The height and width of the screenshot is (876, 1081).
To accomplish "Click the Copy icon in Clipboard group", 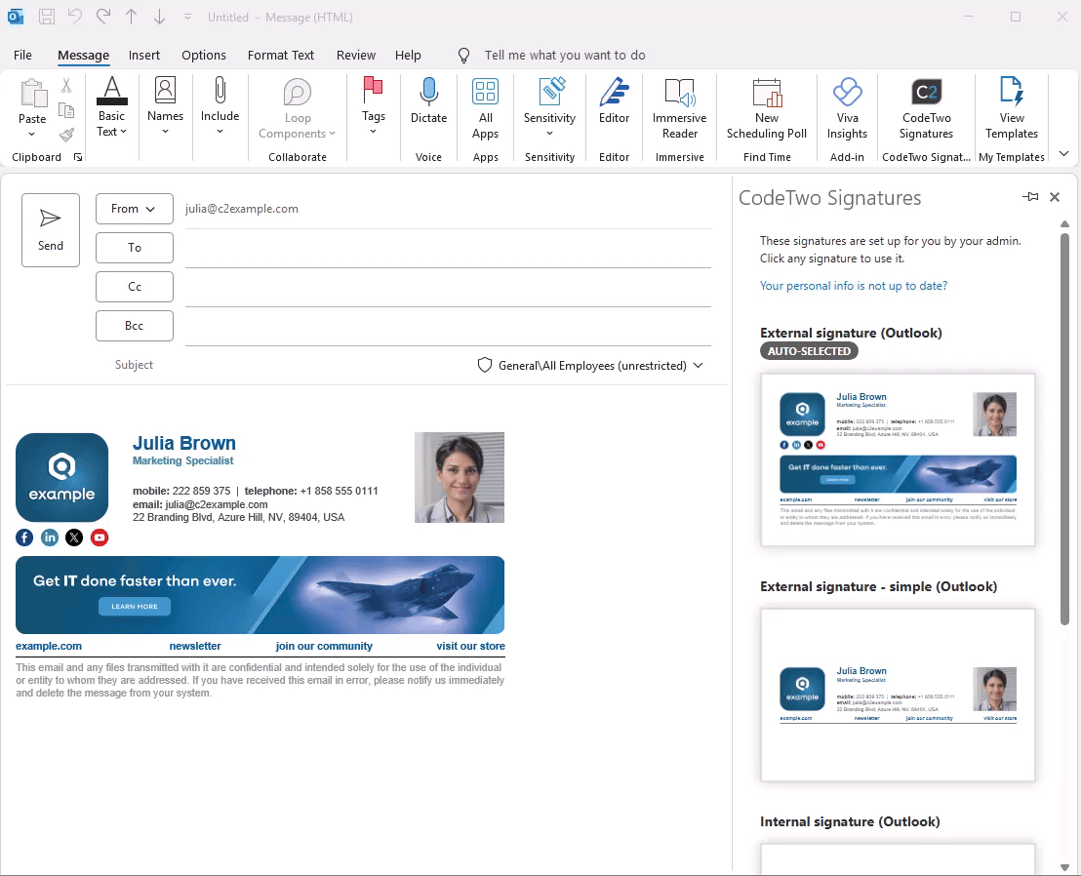I will click(66, 110).
